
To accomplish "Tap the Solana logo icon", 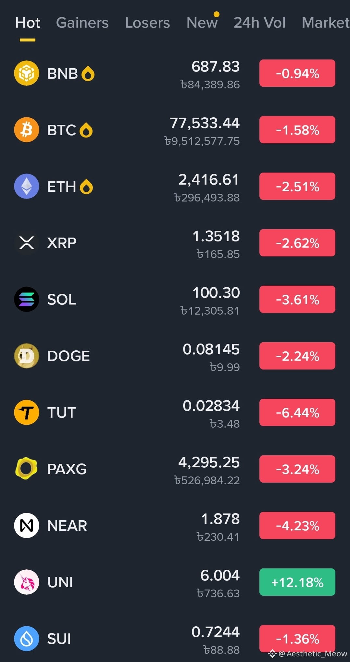I will coord(27,299).
